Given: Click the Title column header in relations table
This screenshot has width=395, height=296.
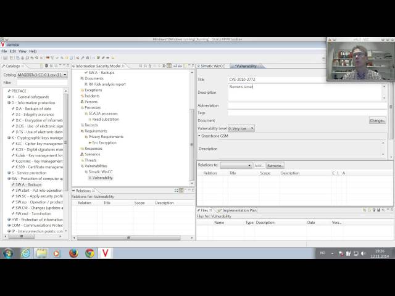Looking at the screenshot, I should pyautogui.click(x=233, y=173).
